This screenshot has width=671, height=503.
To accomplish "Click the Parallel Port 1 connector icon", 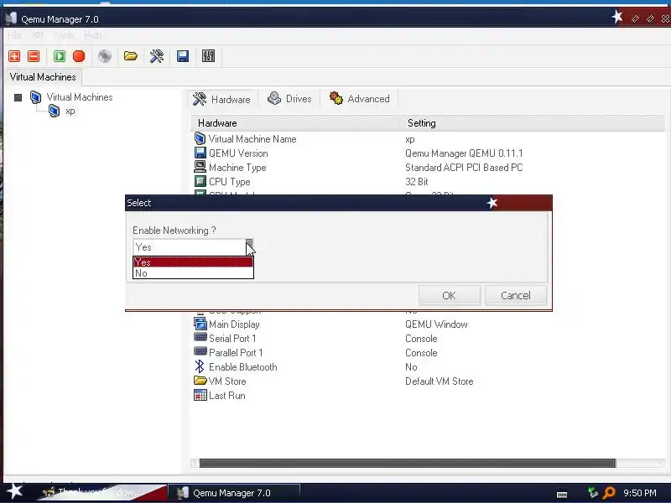I will pyautogui.click(x=200, y=351).
